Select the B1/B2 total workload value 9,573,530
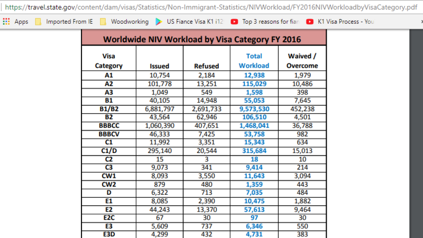The width and height of the screenshot is (423, 238). [254, 109]
